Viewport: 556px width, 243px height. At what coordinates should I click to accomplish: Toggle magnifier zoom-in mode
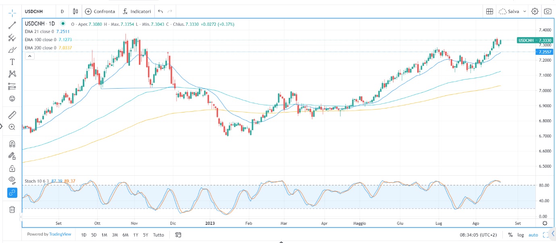click(12, 127)
